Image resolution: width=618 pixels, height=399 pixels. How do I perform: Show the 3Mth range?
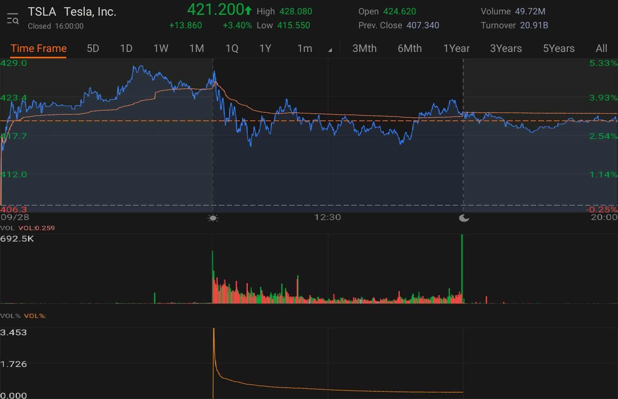click(364, 48)
